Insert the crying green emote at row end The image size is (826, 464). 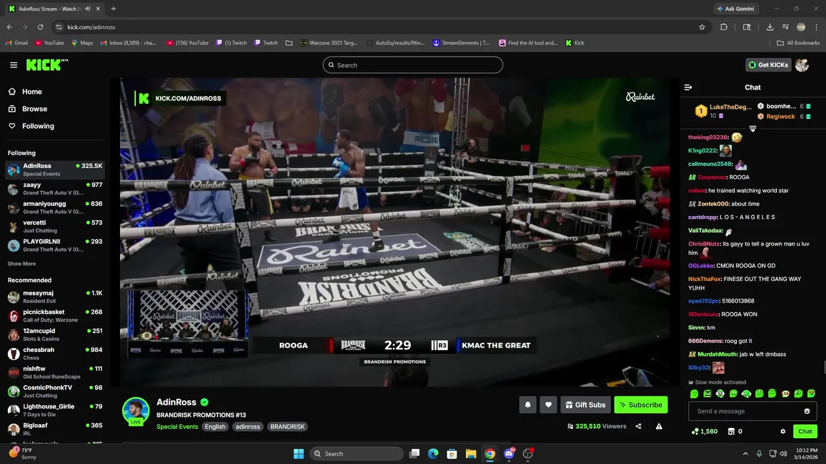(x=811, y=393)
